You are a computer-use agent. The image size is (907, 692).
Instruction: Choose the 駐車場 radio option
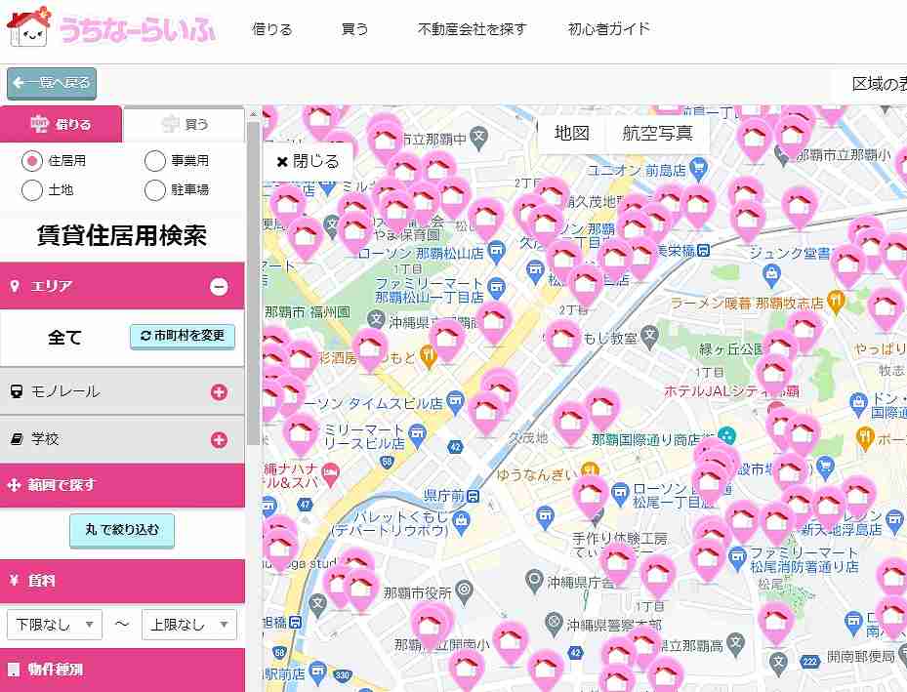coord(155,189)
